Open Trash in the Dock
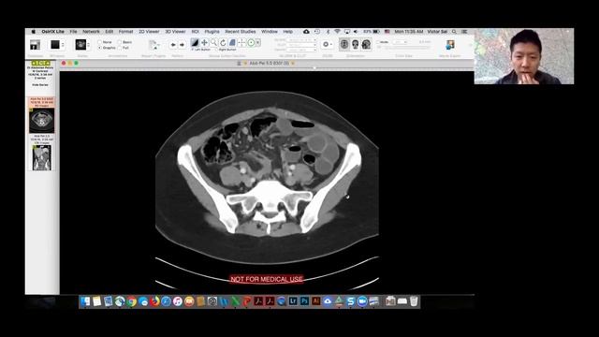 point(414,301)
